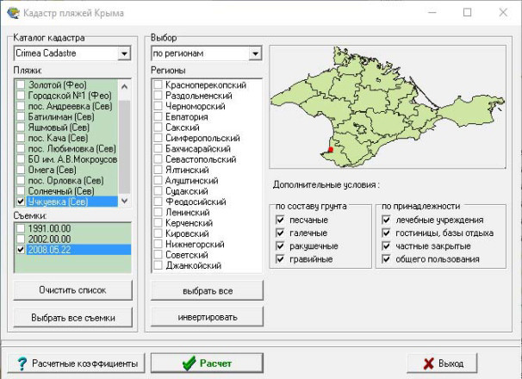Screen dimensions: 522x379
Task: Check the Феодосийский region checkbox
Action: [158, 202]
